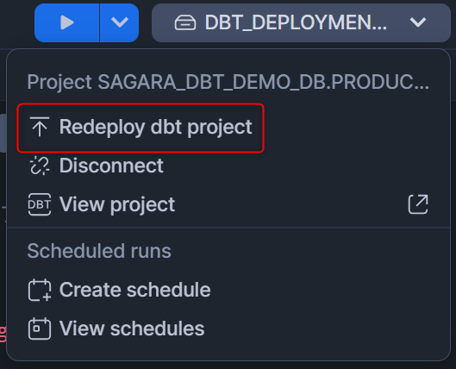
Task: Click the broken link disconnect icon
Action: tap(40, 166)
